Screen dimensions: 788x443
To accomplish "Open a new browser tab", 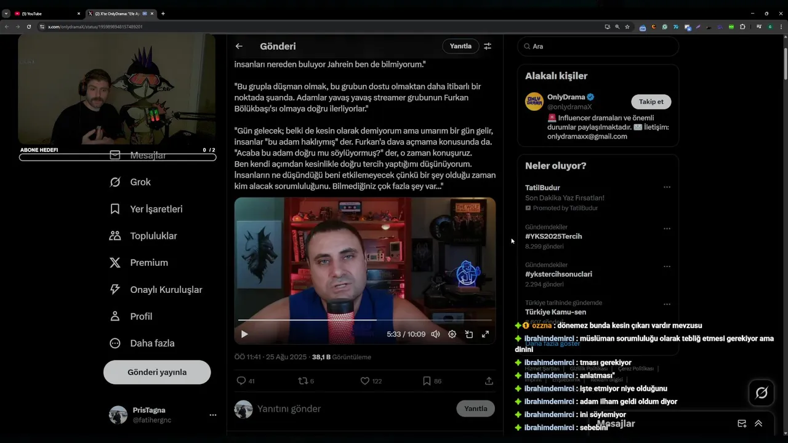I will pyautogui.click(x=163, y=13).
